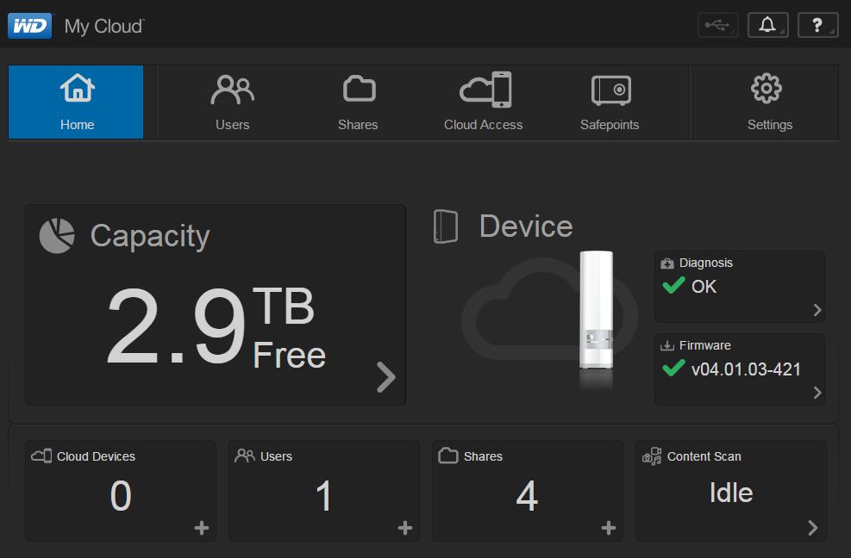Image resolution: width=851 pixels, height=558 pixels.
Task: Open the Shares tab in navigation
Action: 358,102
